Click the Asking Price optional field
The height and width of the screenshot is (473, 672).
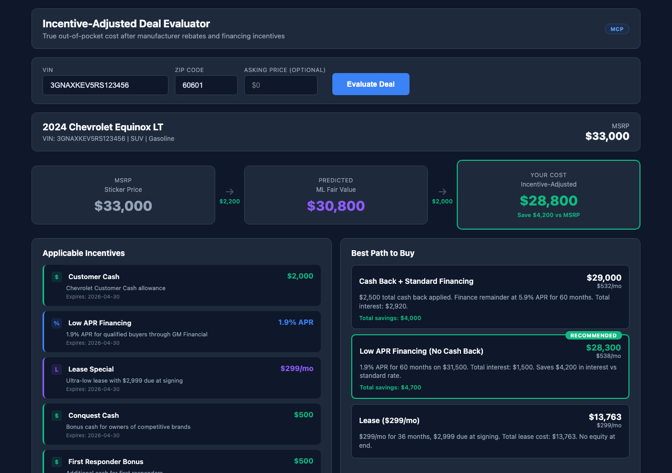click(280, 85)
